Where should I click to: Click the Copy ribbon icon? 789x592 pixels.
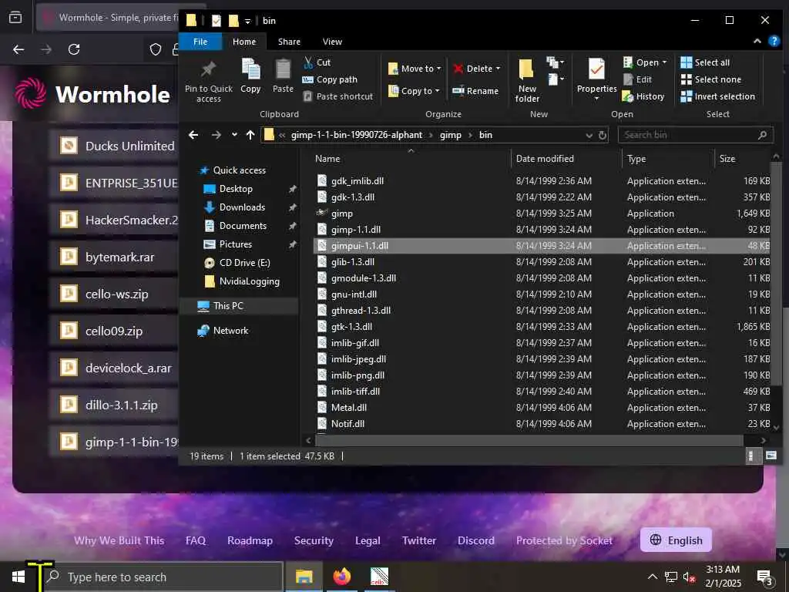click(250, 69)
